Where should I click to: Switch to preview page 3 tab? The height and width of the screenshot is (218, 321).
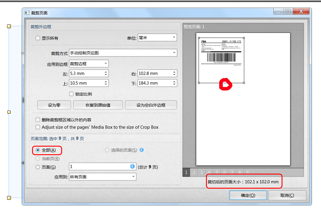click(202, 172)
